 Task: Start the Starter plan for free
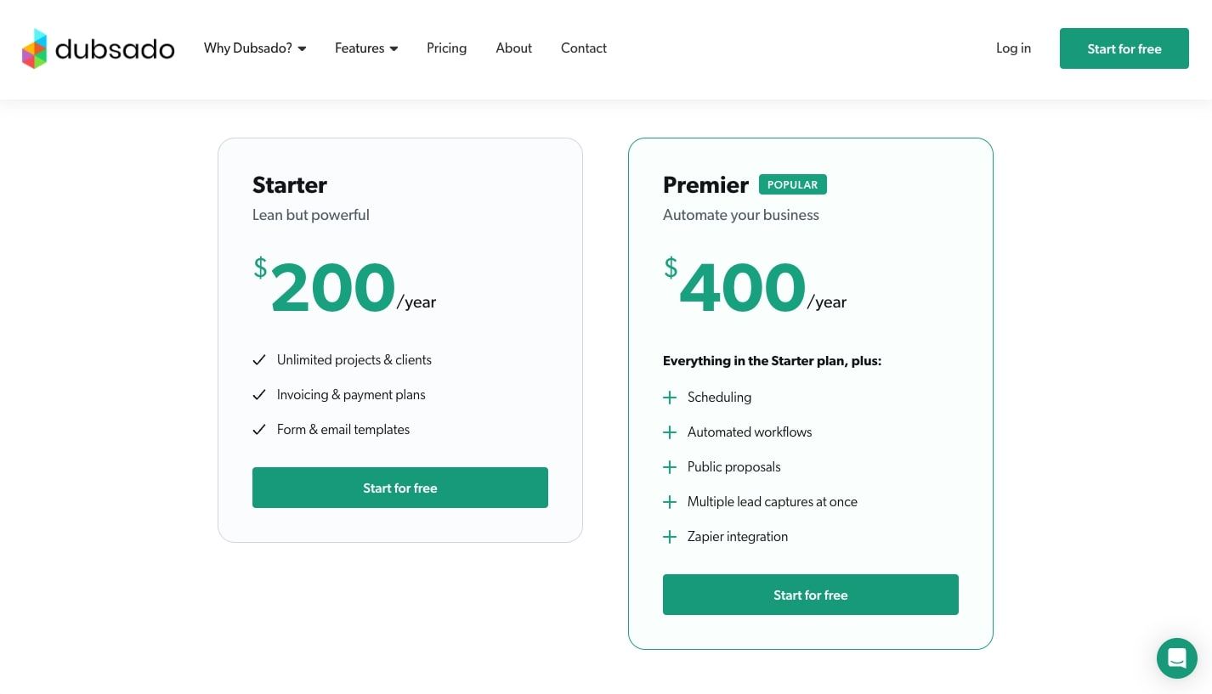(x=399, y=488)
